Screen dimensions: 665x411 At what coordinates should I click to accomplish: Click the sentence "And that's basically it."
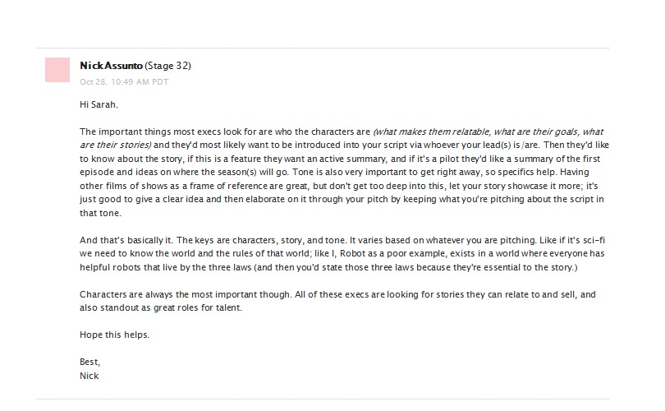[x=126, y=240]
